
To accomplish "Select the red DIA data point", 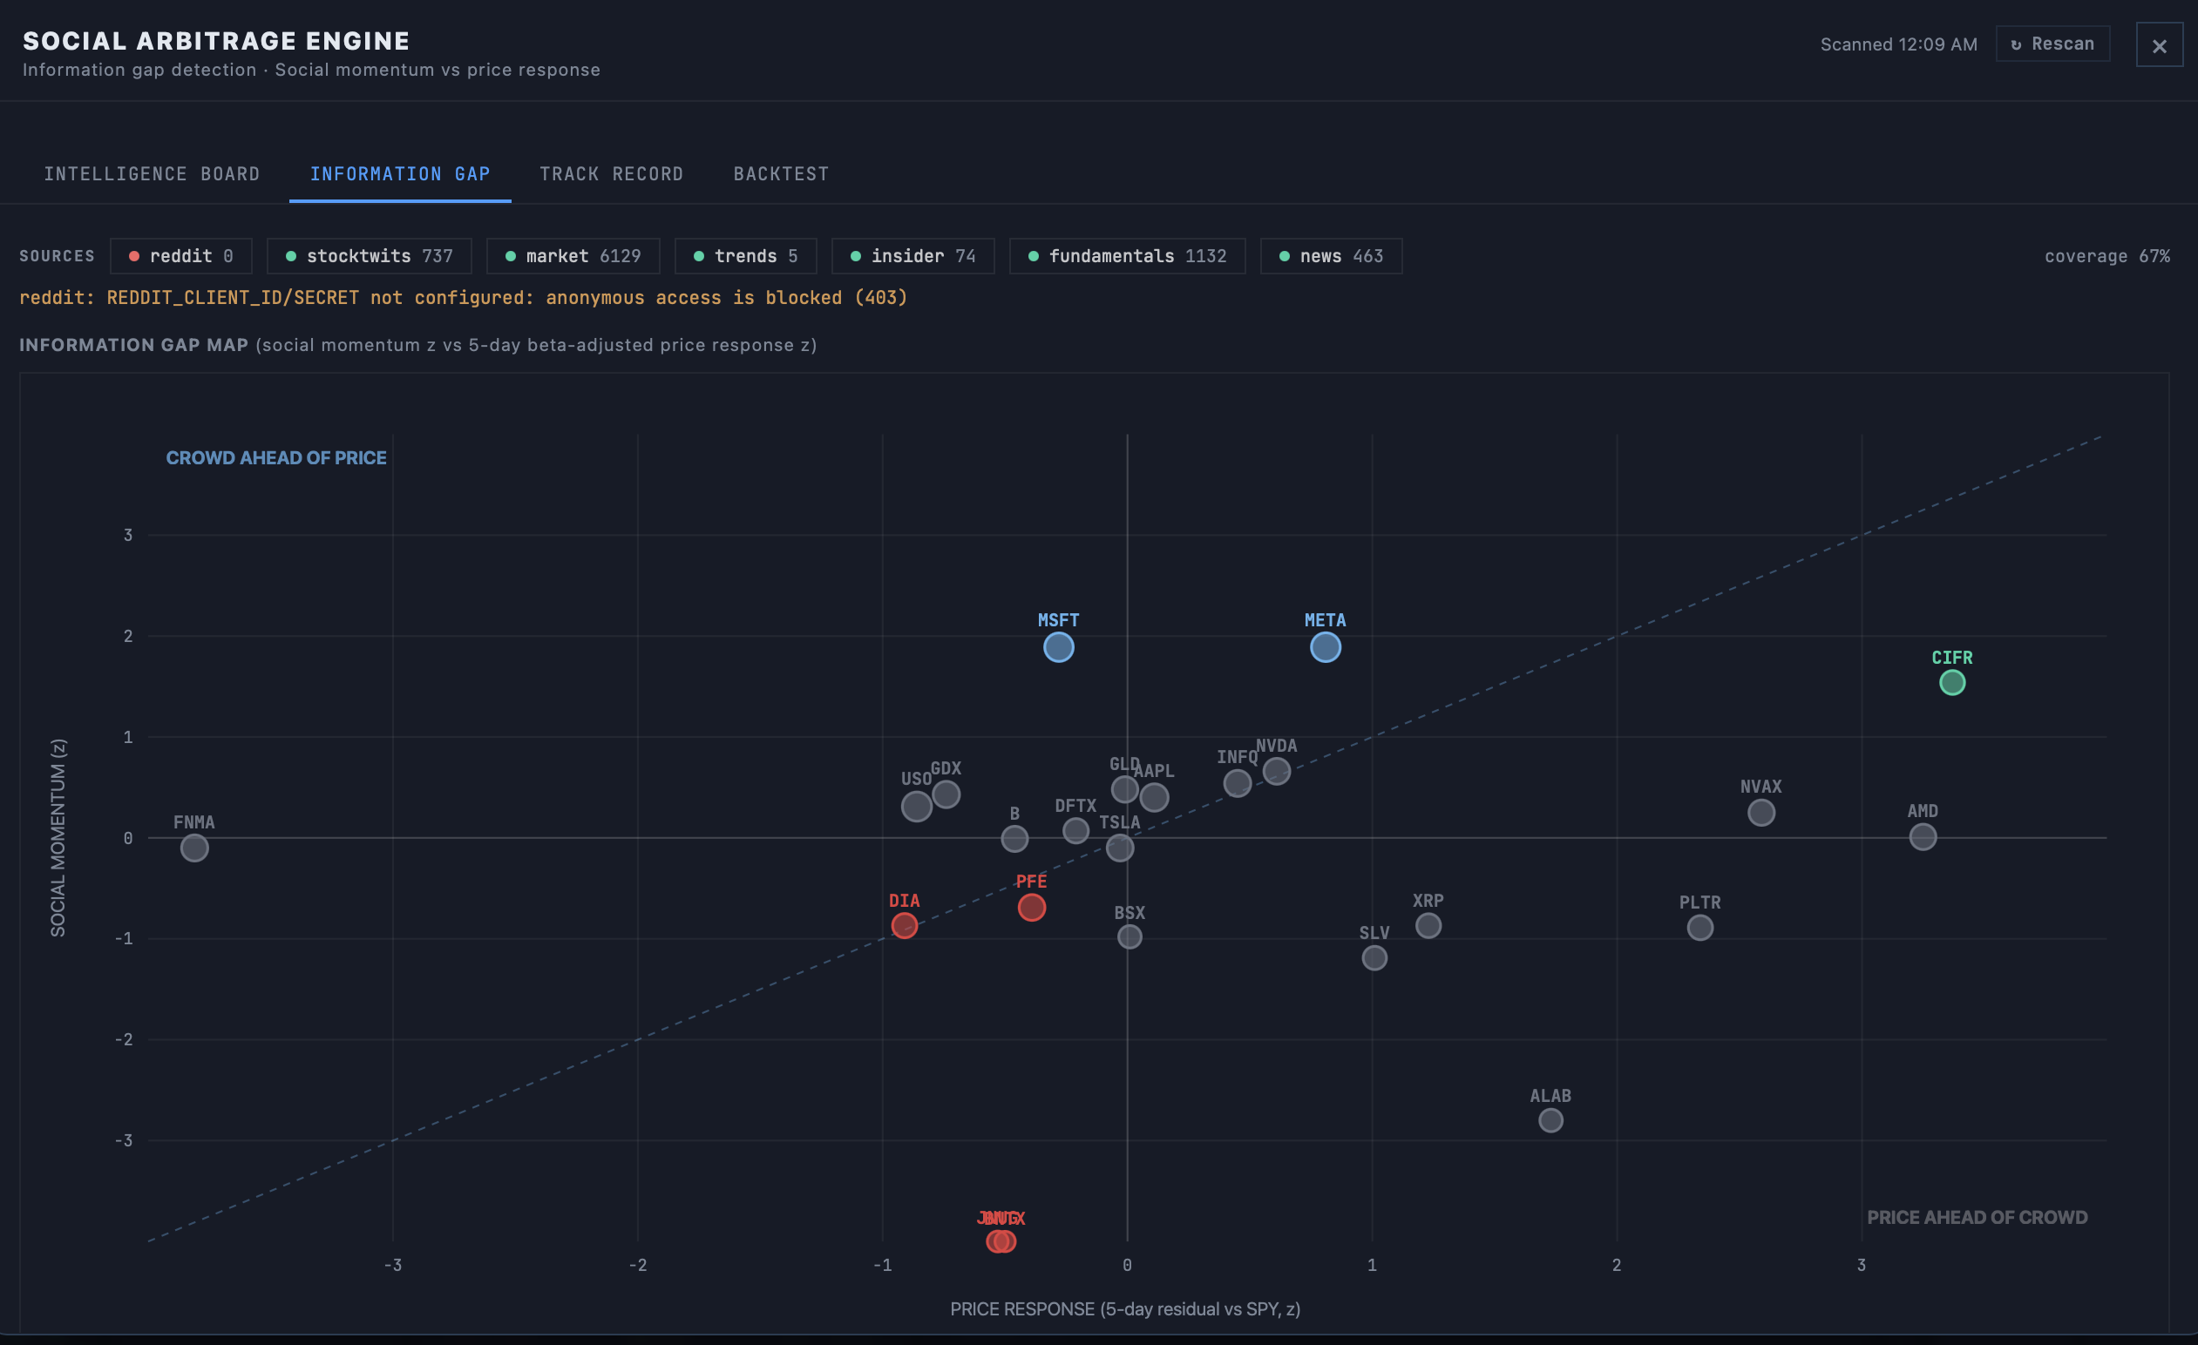I will [904, 926].
